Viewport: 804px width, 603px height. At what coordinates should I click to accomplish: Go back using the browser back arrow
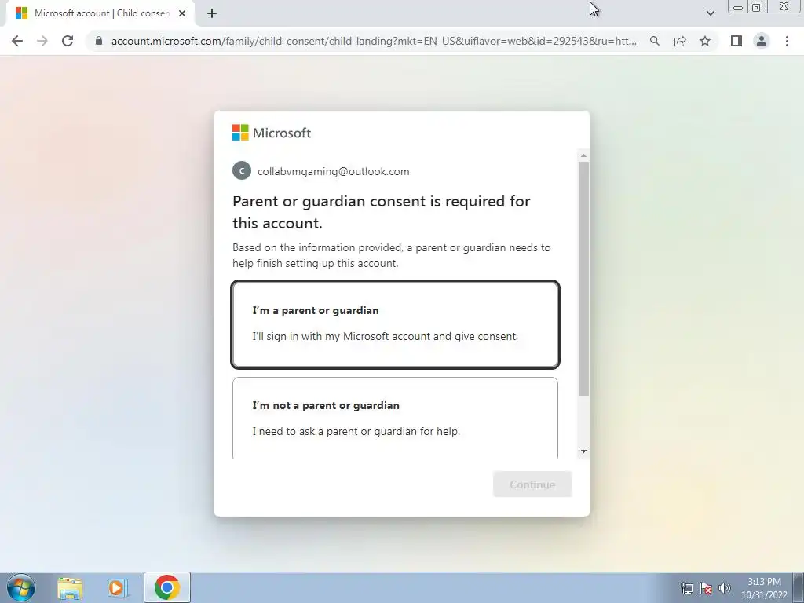click(17, 41)
